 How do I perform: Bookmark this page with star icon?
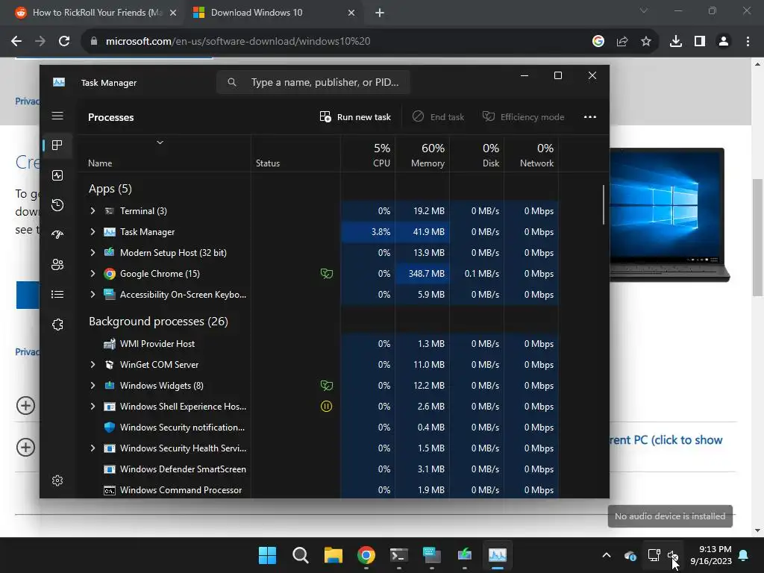(x=646, y=42)
